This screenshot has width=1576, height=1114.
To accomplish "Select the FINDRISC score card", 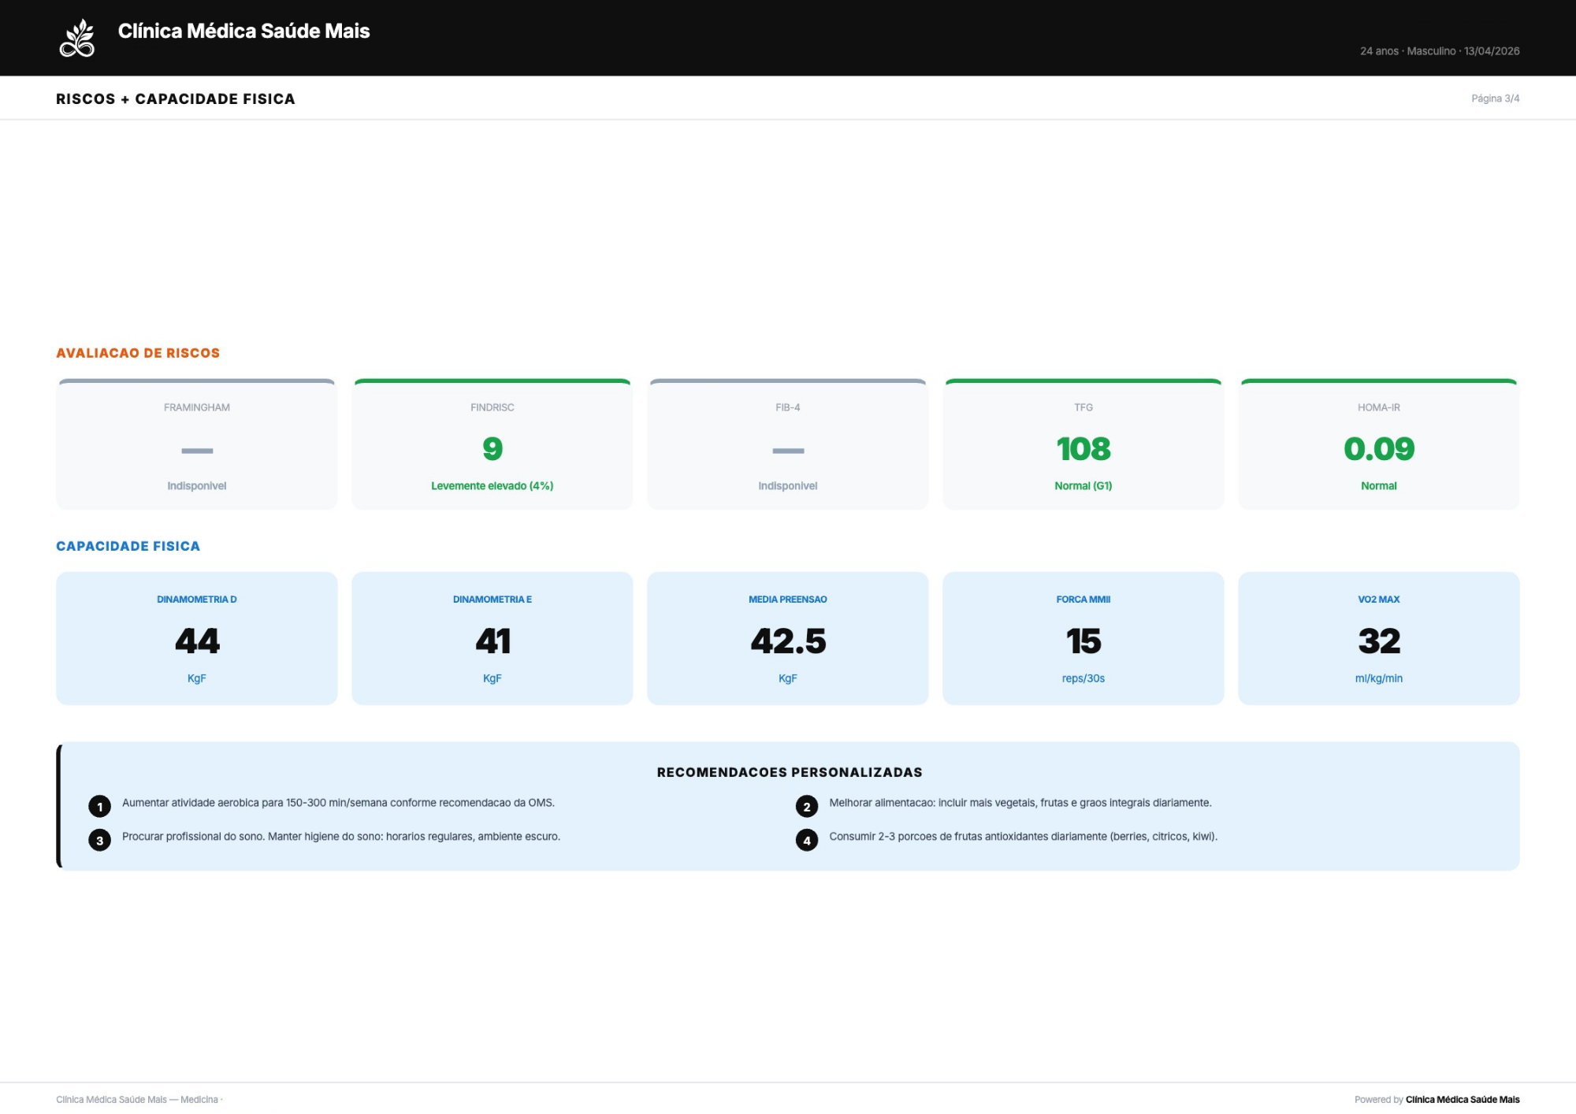I will point(492,445).
